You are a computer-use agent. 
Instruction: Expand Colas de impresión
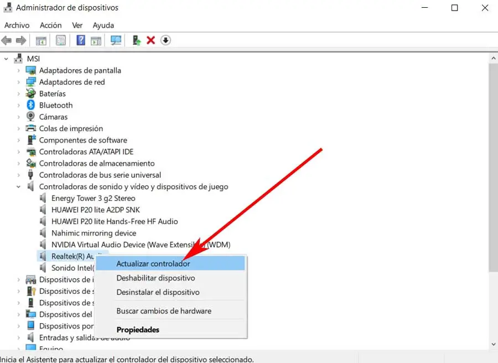click(18, 128)
